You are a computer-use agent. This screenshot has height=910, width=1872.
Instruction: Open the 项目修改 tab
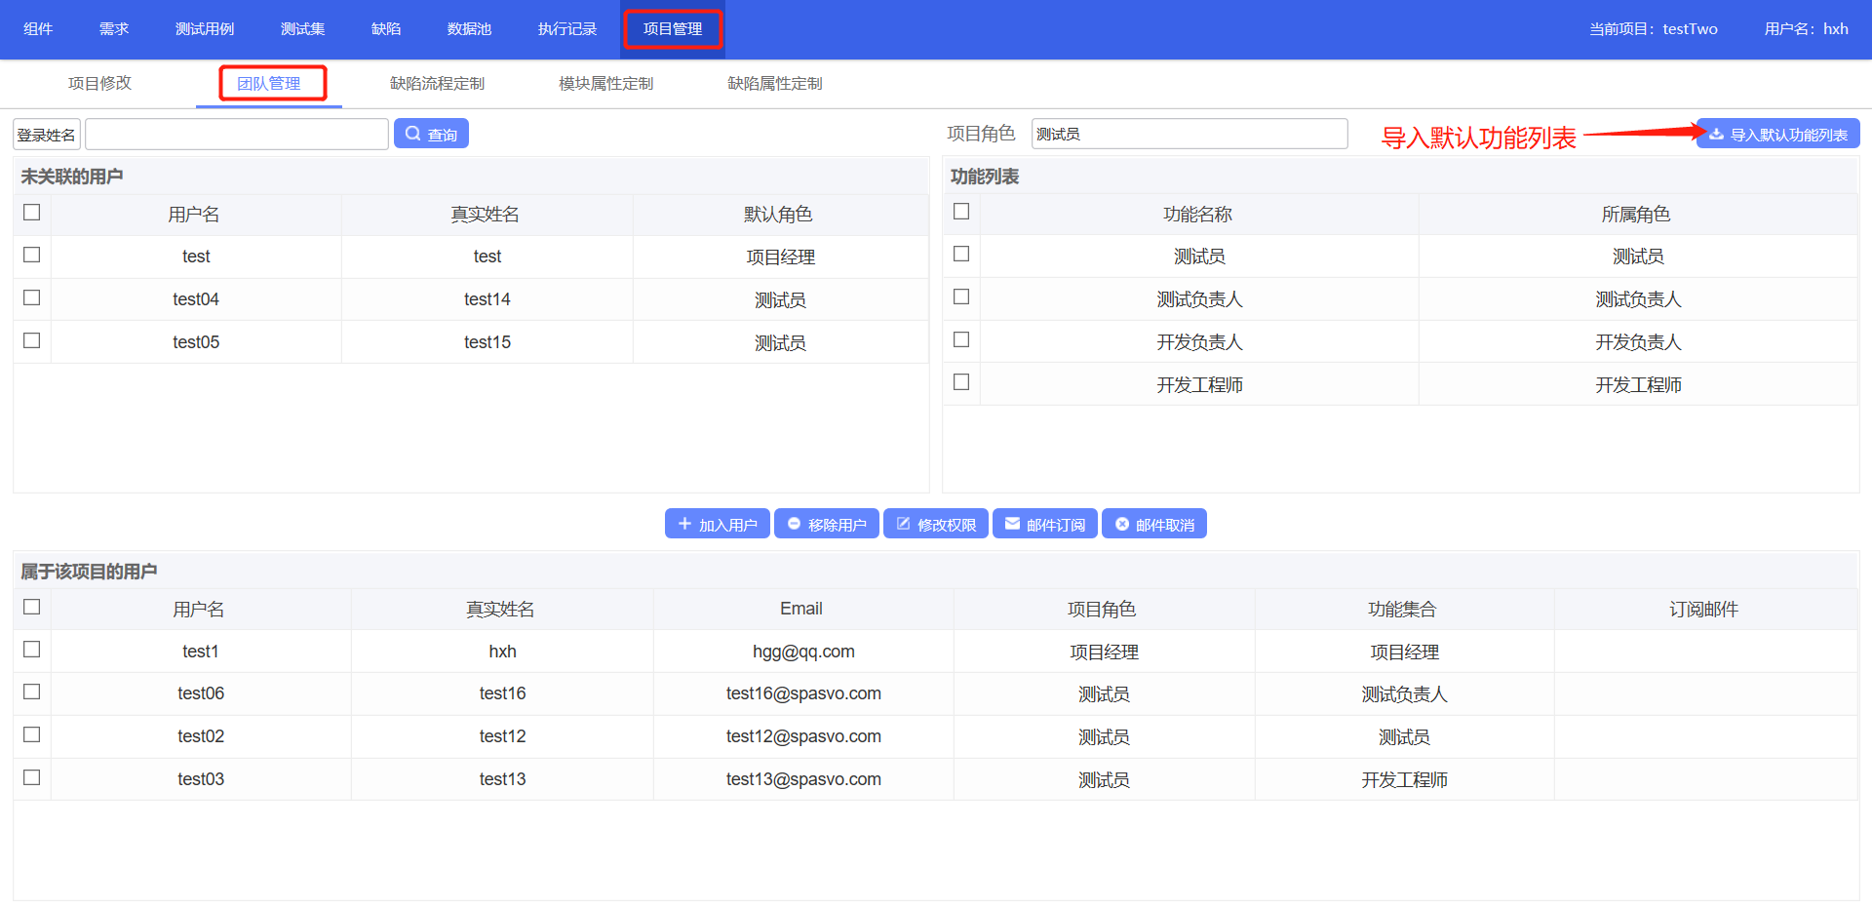pos(99,84)
